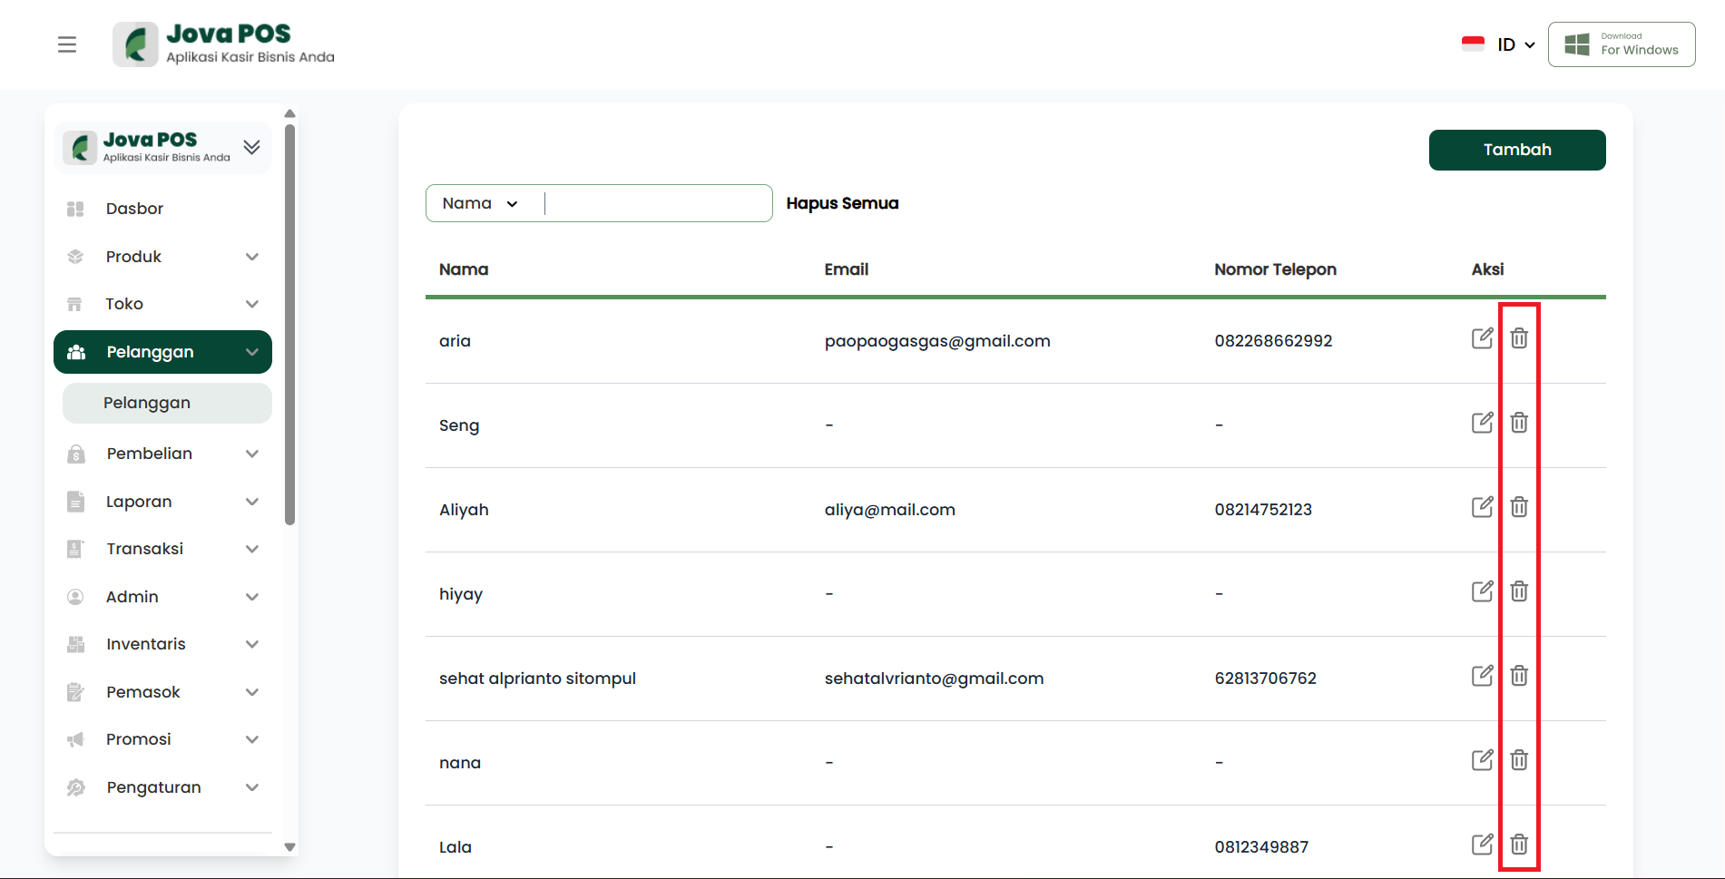
Task: Click the customer search text field
Action: (x=657, y=203)
